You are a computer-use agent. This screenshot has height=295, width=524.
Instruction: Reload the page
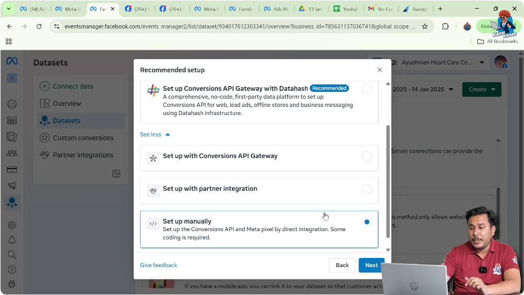click(x=39, y=26)
